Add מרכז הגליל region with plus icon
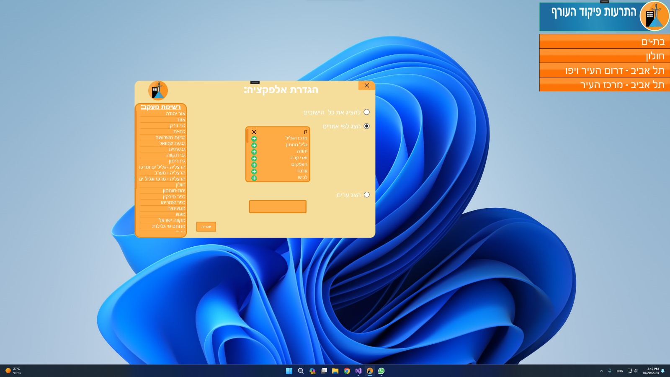 pos(254,139)
